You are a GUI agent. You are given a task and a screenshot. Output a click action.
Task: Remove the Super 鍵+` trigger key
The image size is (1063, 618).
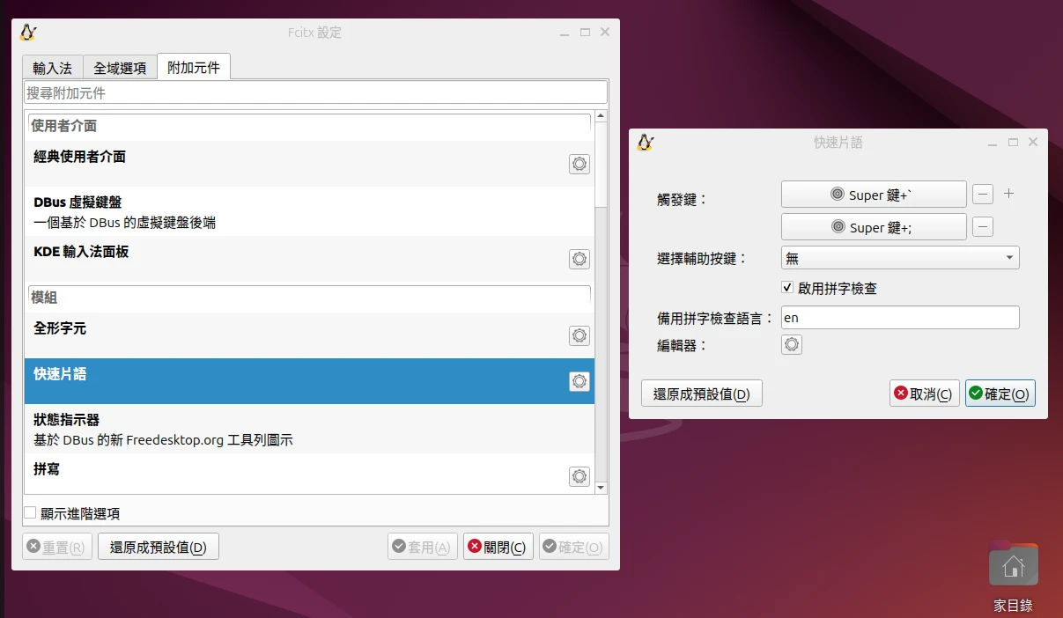point(984,195)
